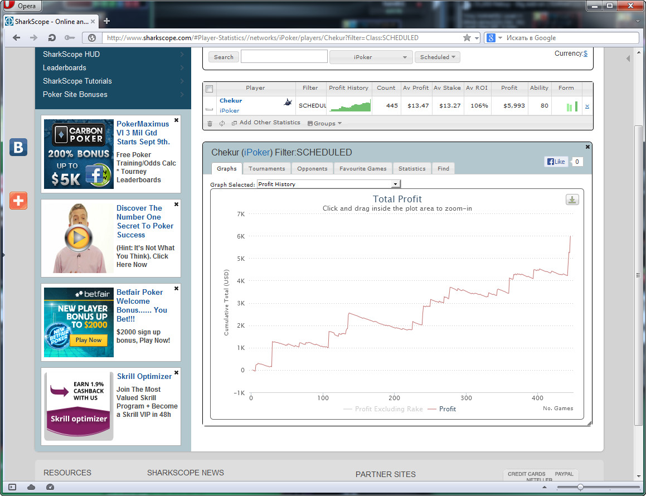Open a new tab with the plus icon
646x496 pixels.
click(106, 21)
